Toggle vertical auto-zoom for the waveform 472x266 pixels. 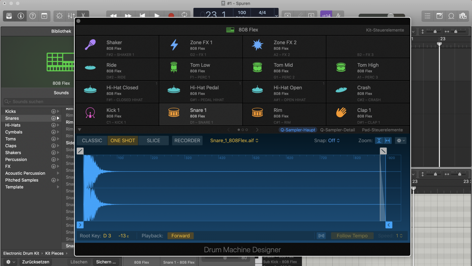[379, 140]
